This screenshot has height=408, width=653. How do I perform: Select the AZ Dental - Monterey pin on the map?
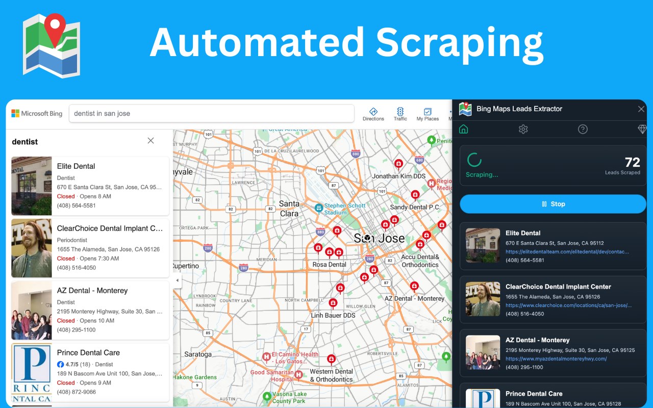[414, 286]
